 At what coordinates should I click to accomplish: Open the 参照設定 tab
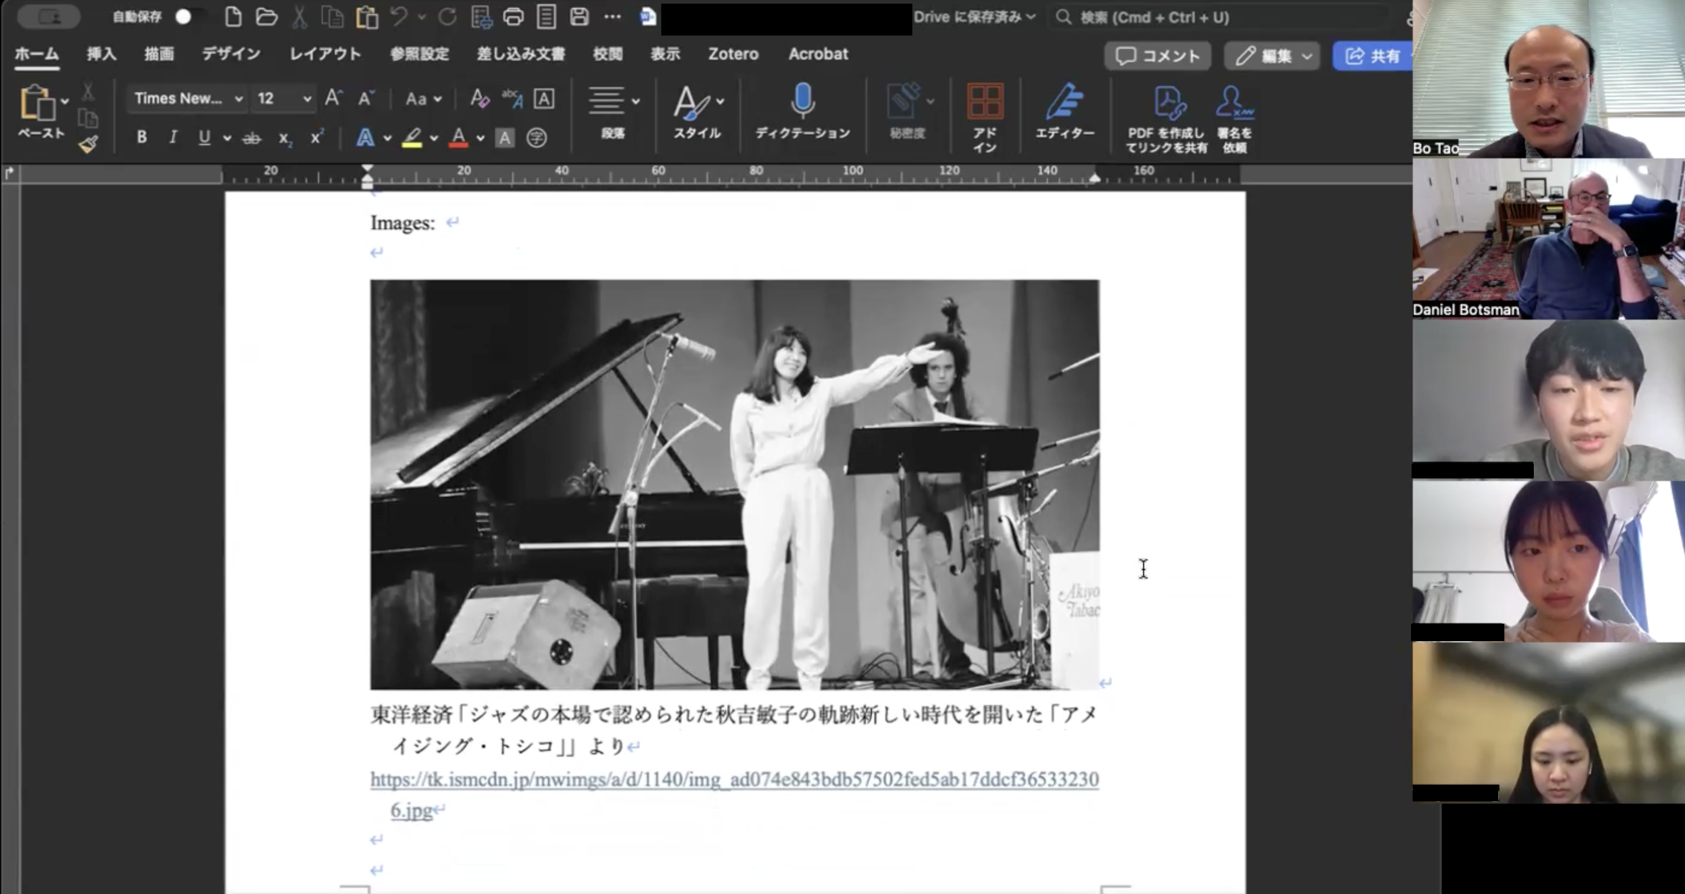[419, 54]
